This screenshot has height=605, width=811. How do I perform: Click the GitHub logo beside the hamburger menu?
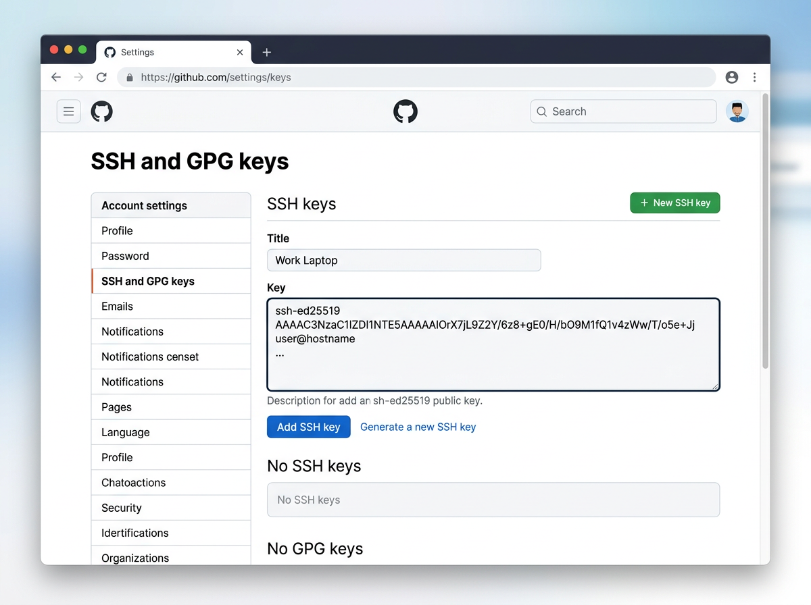[x=101, y=111]
